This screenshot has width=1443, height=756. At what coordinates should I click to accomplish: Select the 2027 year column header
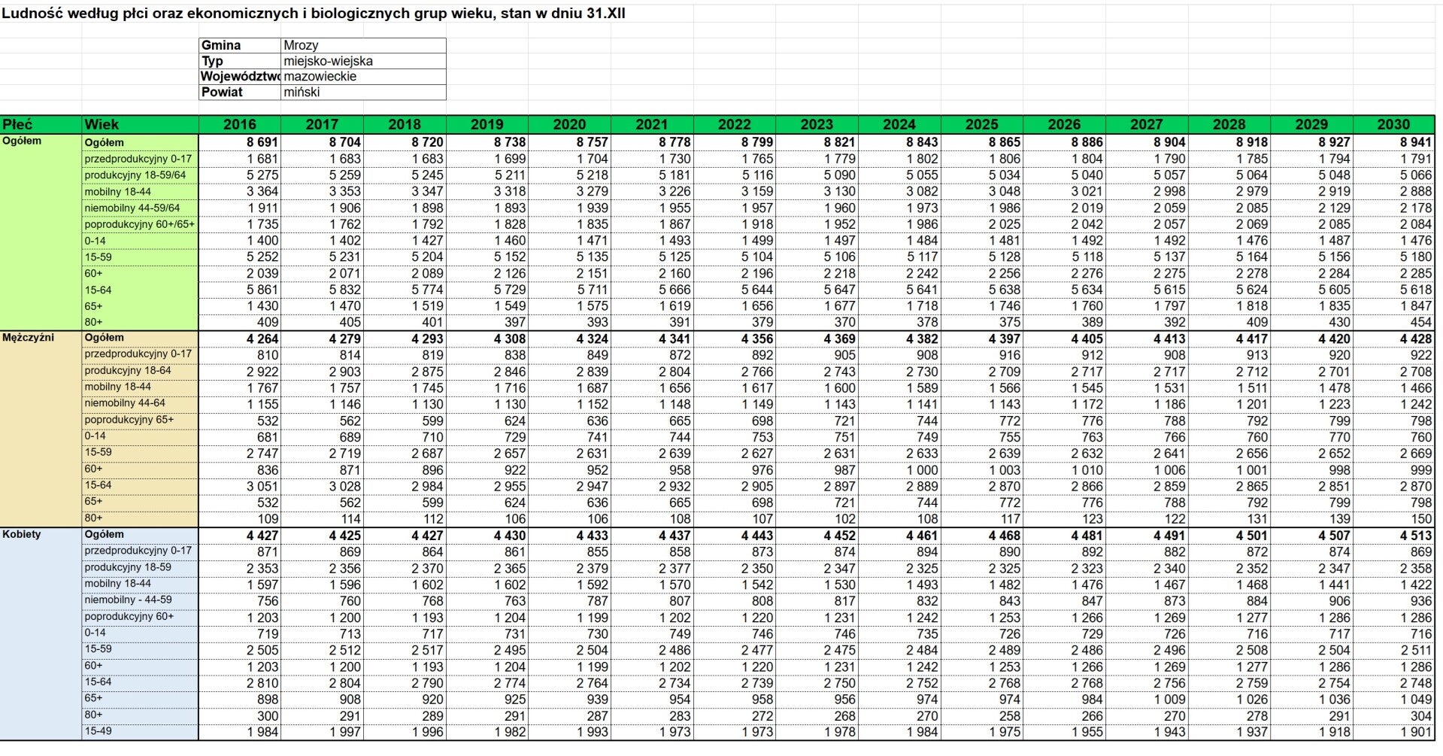(1147, 124)
